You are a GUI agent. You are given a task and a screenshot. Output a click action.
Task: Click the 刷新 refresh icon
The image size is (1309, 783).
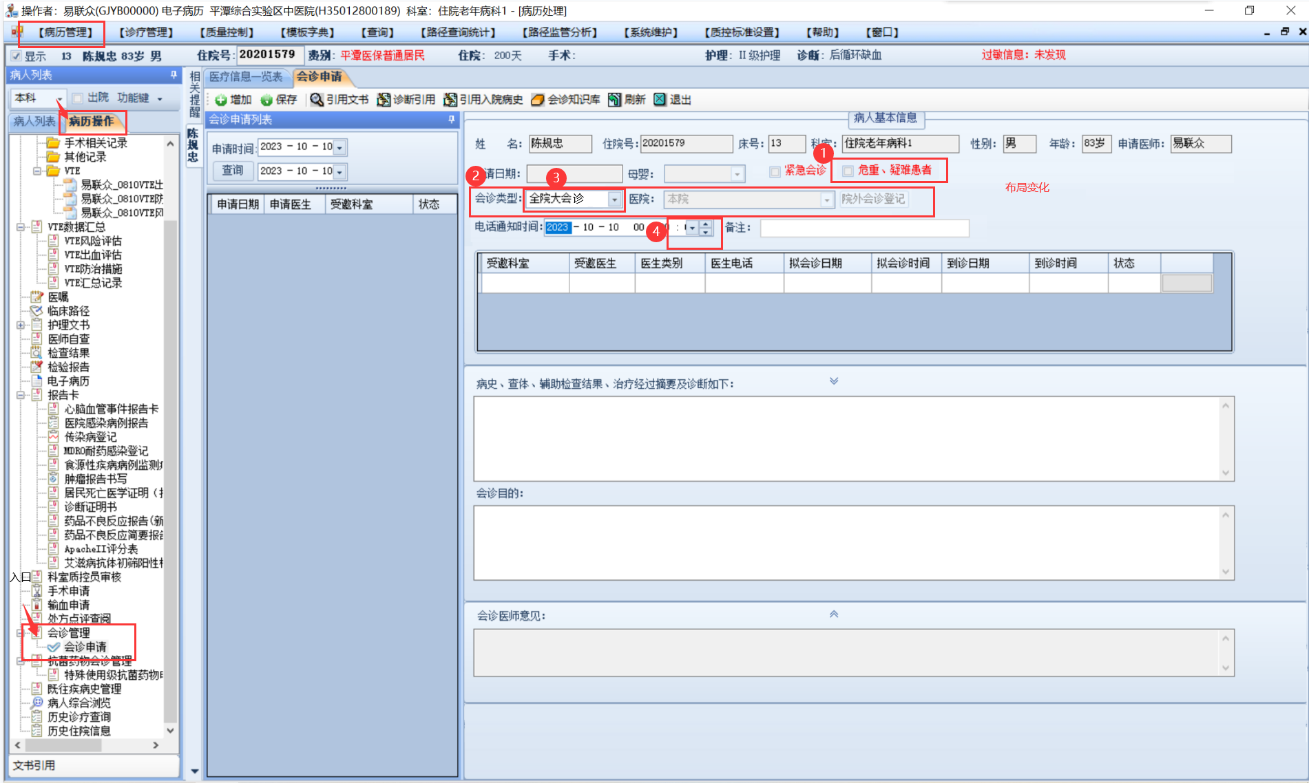(626, 100)
